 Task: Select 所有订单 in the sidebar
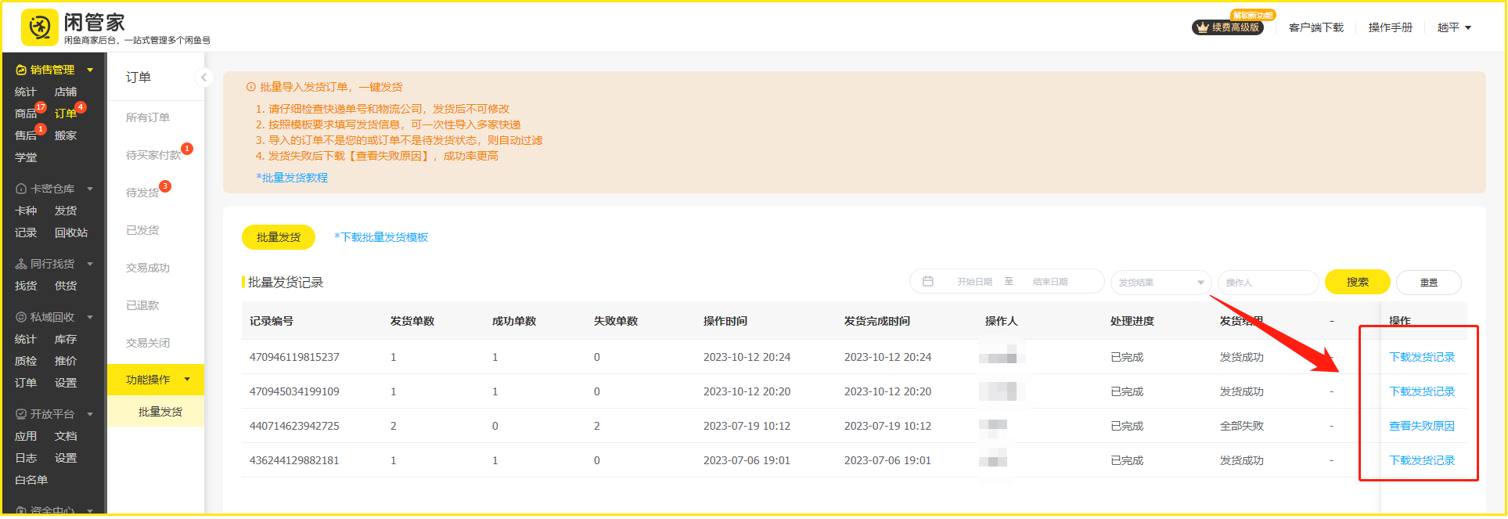(148, 117)
